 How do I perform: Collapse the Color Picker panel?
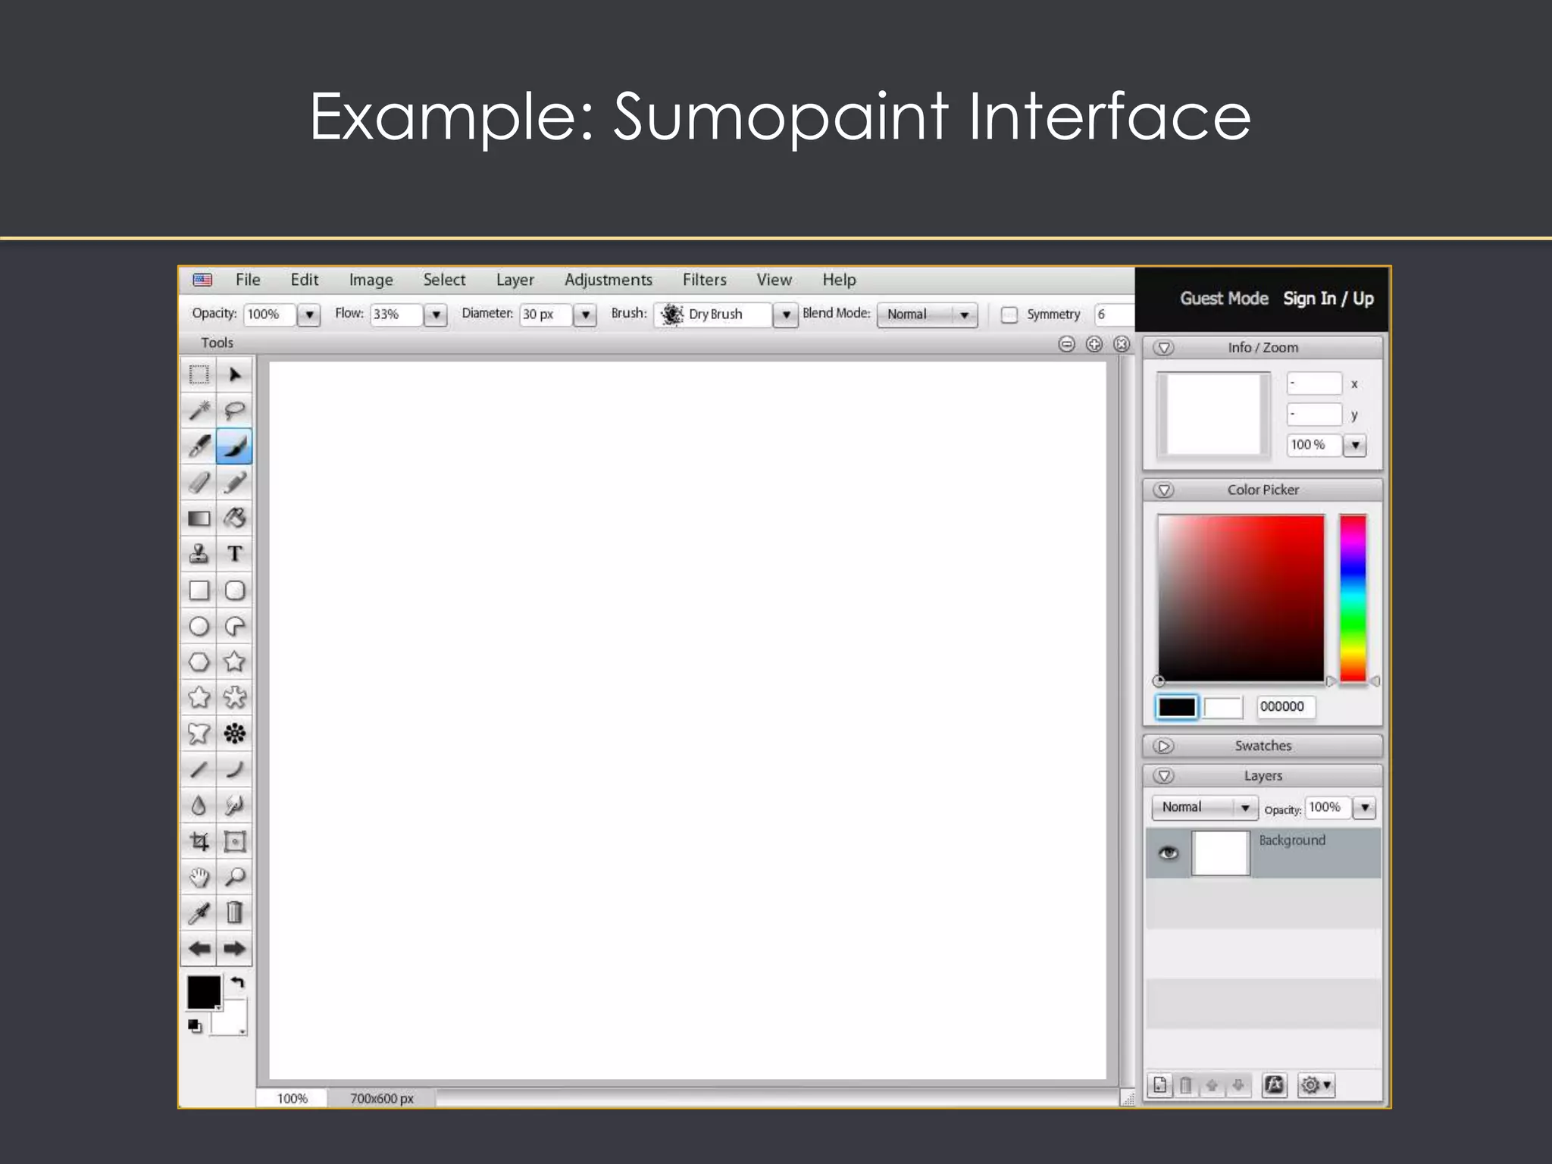pyautogui.click(x=1164, y=490)
